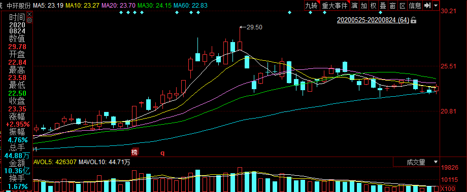Click the jump-to-end arrow icon

click(x=427, y=6)
